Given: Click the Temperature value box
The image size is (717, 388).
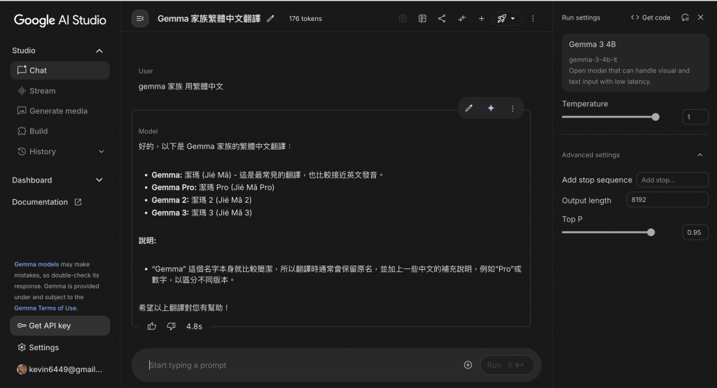Looking at the screenshot, I should 695,117.
